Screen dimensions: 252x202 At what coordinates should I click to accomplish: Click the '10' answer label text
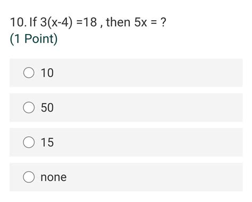point(47,73)
